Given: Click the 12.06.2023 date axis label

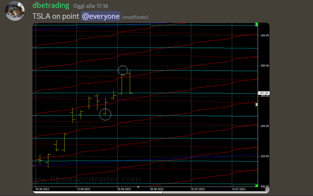Looking at the screenshot, I should point(83,189).
